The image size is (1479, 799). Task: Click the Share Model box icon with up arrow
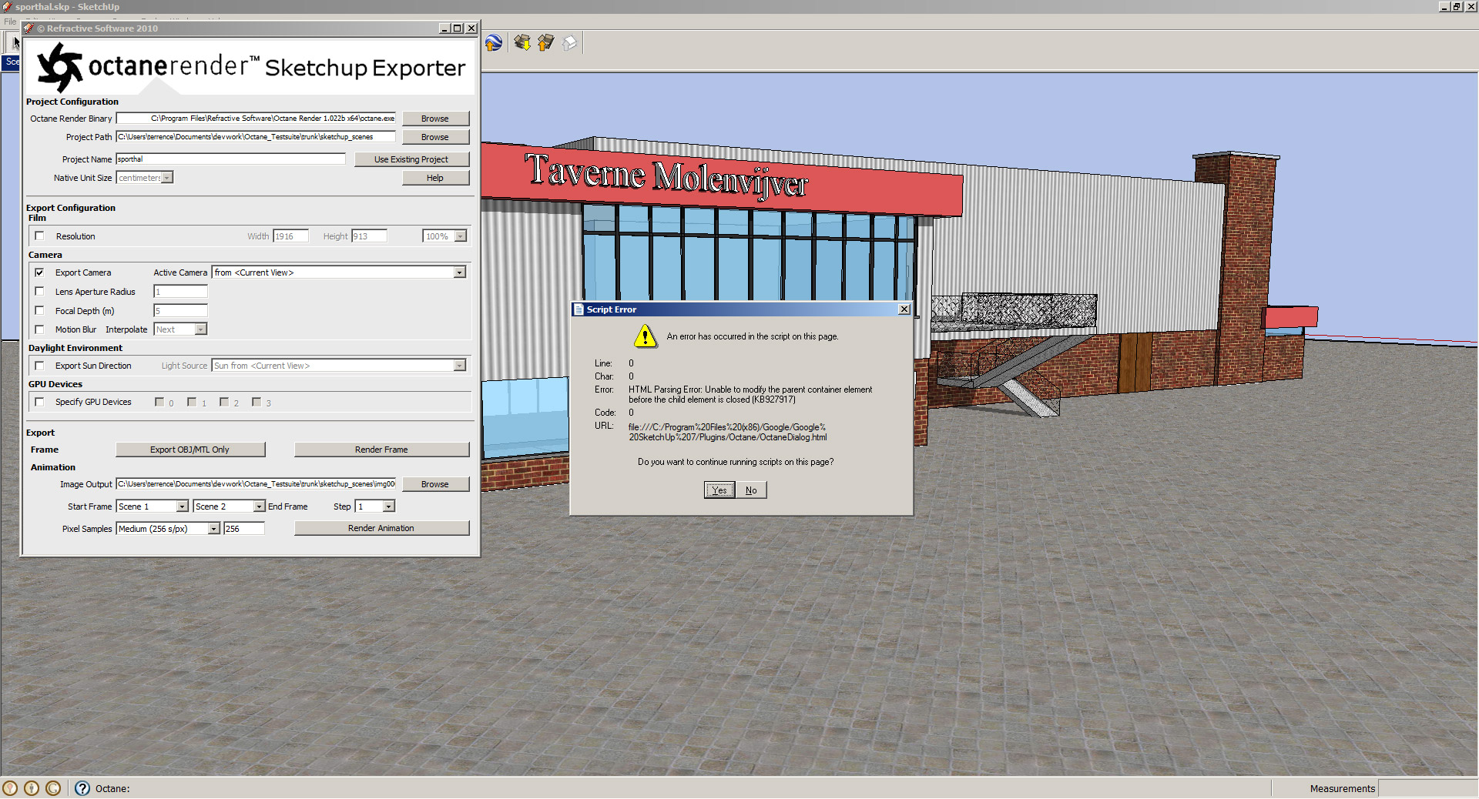coord(546,43)
